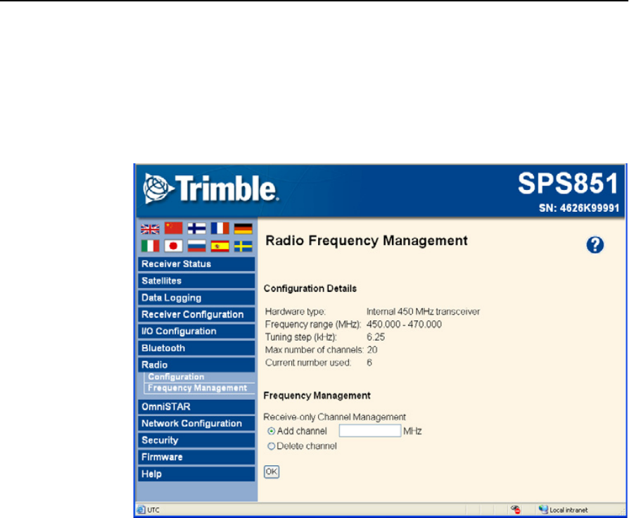The width and height of the screenshot is (629, 518).
Task: Open the Frequency Management submenu item
Action: 198,388
